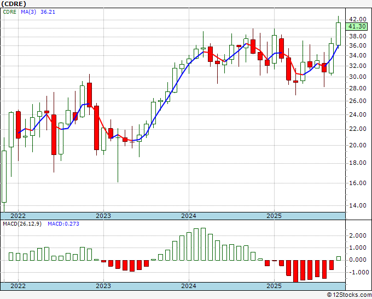Click the 14.00 price axis label
This screenshot has height=299, width=372.
[358, 205]
